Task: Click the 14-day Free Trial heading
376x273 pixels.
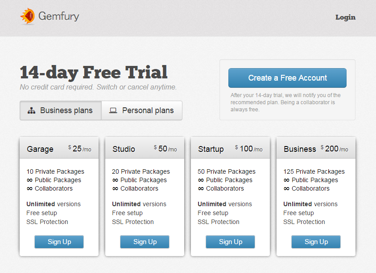Action: 94,72
